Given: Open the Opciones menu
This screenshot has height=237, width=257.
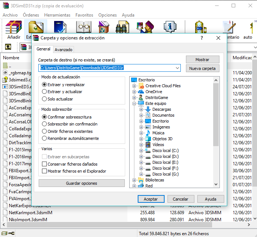Looking at the screenshot, I should [108, 15].
